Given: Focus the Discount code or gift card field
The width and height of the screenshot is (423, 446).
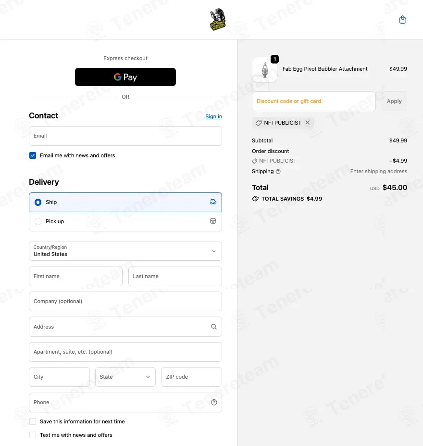Looking at the screenshot, I should [x=313, y=101].
